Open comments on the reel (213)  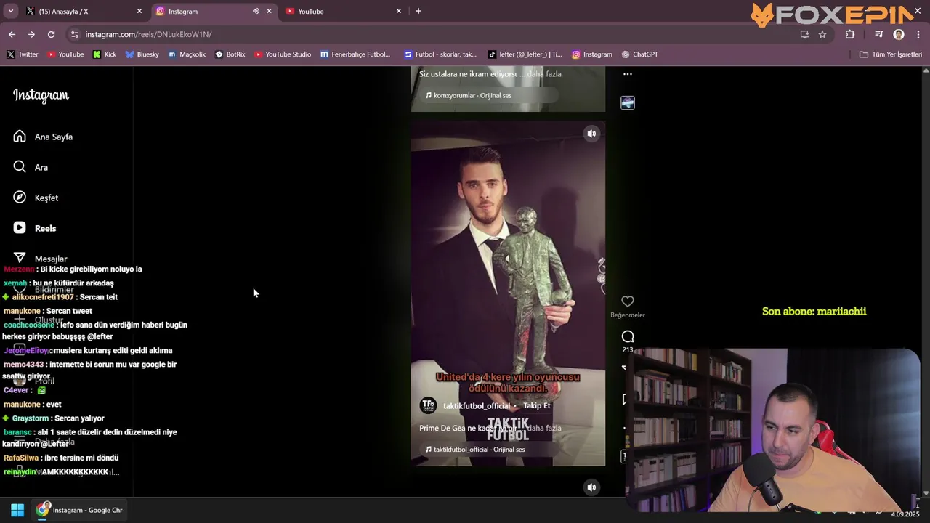(x=628, y=337)
